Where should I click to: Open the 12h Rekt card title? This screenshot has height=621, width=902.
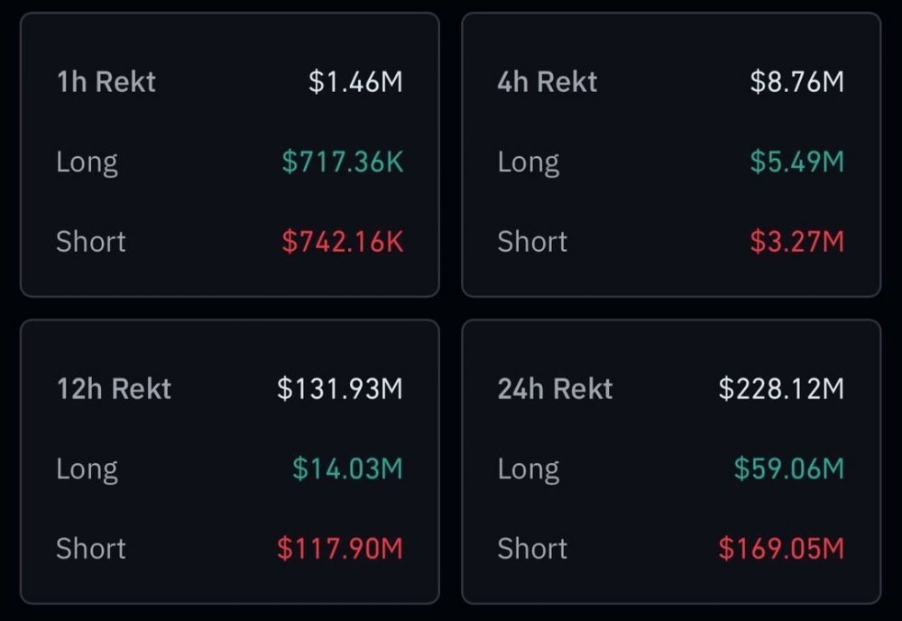[x=114, y=389]
